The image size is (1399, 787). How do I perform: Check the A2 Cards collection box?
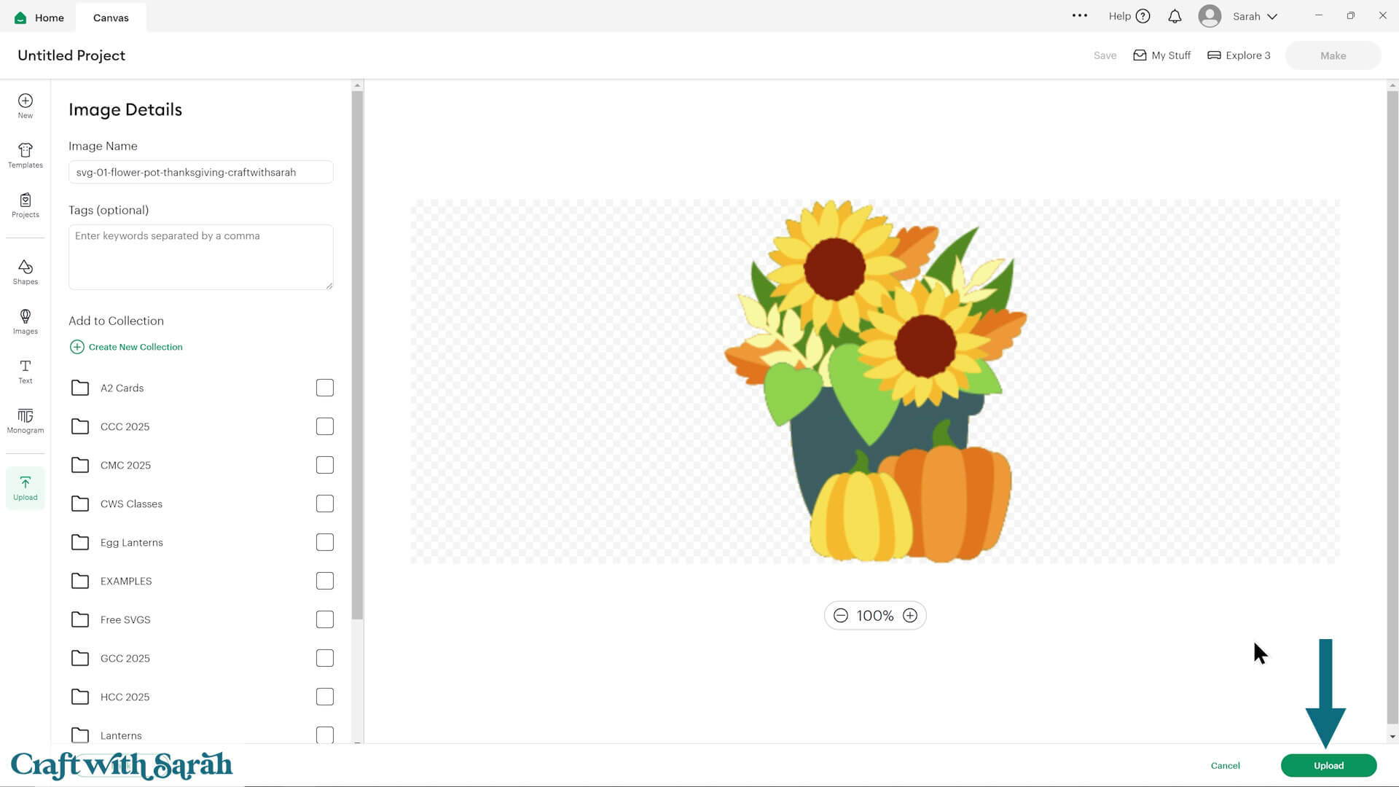pyautogui.click(x=325, y=388)
